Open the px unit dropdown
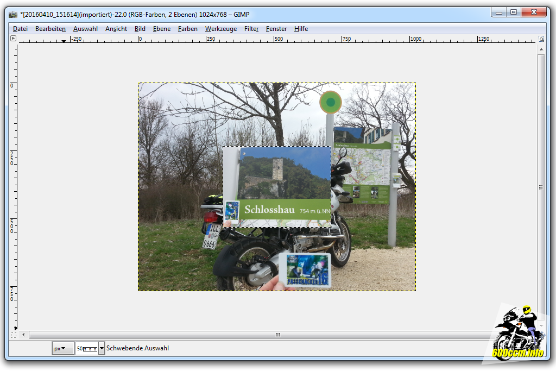Image resolution: width=556 pixels, height=371 pixels. pyautogui.click(x=63, y=348)
